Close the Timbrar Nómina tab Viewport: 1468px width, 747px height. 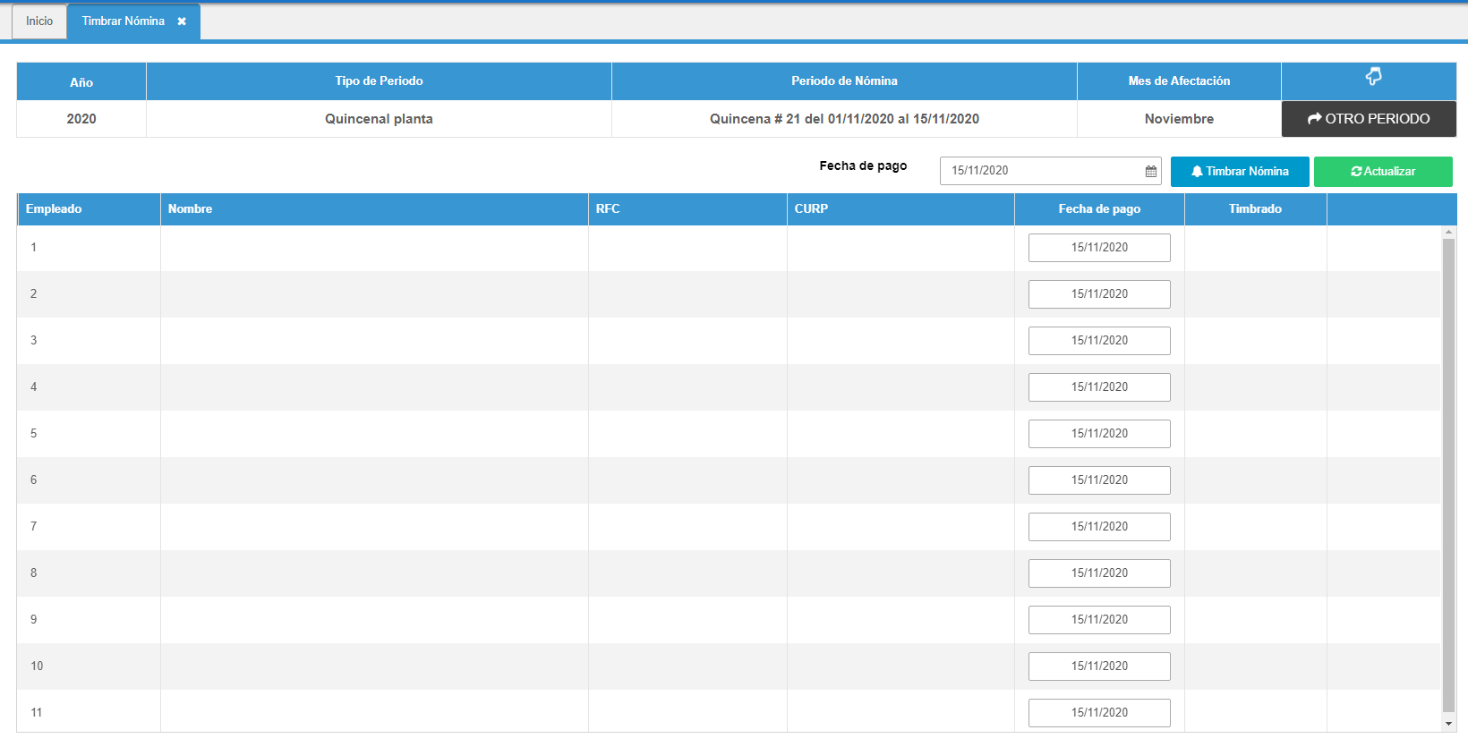click(x=182, y=21)
